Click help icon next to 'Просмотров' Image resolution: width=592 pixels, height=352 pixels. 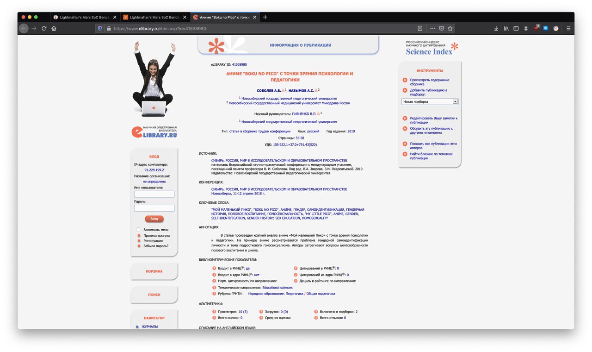pyautogui.click(x=214, y=312)
